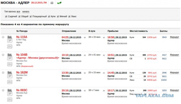Click the printer icon
The height and width of the screenshot is (104, 181).
pyautogui.click(x=52, y=3)
